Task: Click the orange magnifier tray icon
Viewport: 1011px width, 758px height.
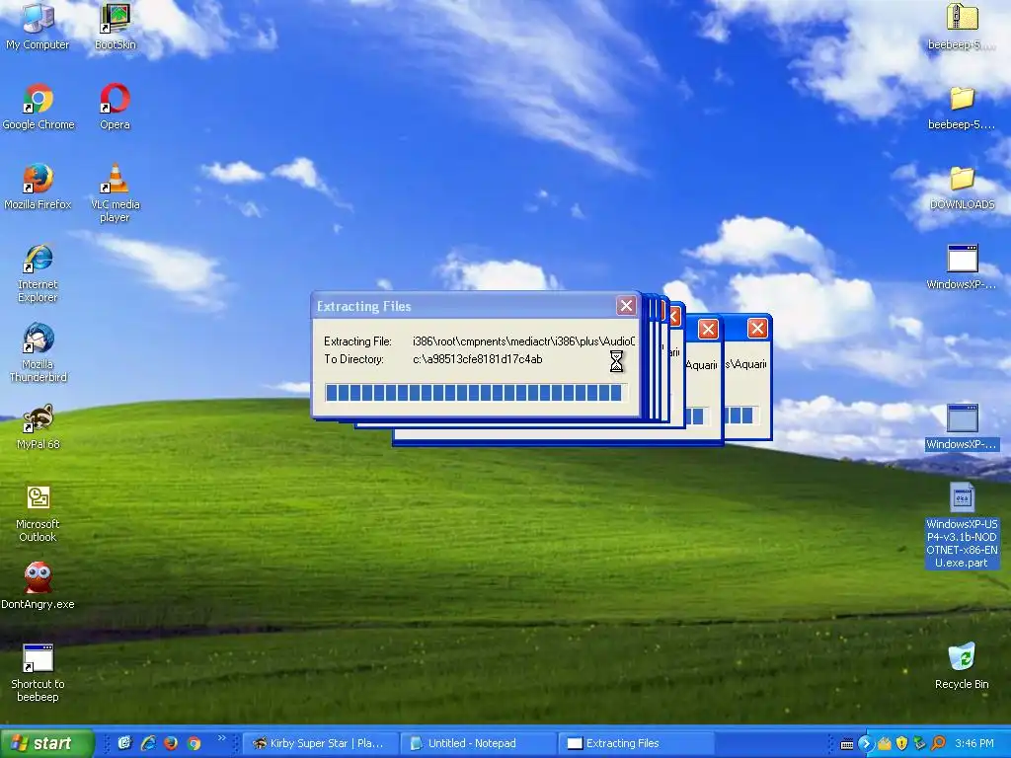Action: click(x=938, y=744)
